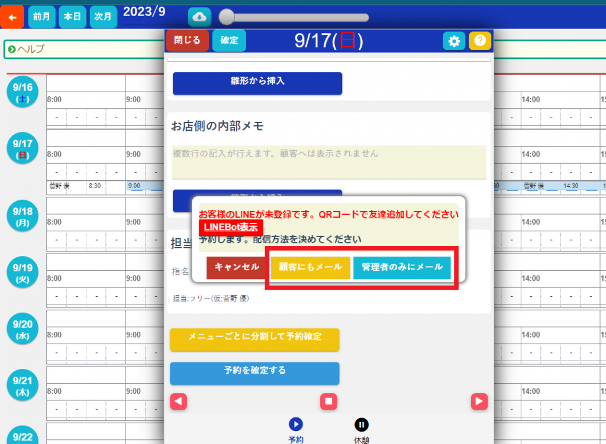Select the 休憩 pause icon
606x444 pixels.
[x=362, y=424]
